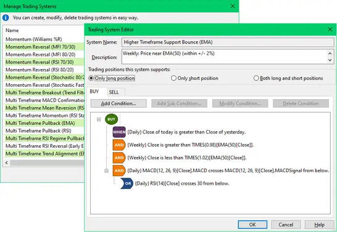Screen dimensions: 337x232
Task: Select "Momentum (Williams %R)" in systems list
Action: pos(44,39)
